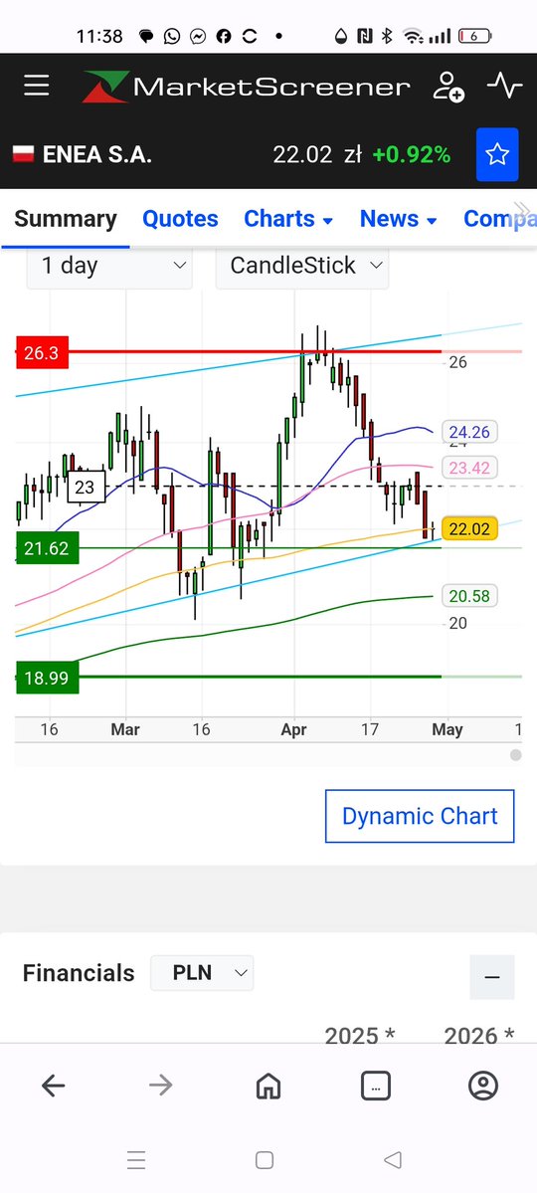Open the browser home page icon

[268, 1086]
